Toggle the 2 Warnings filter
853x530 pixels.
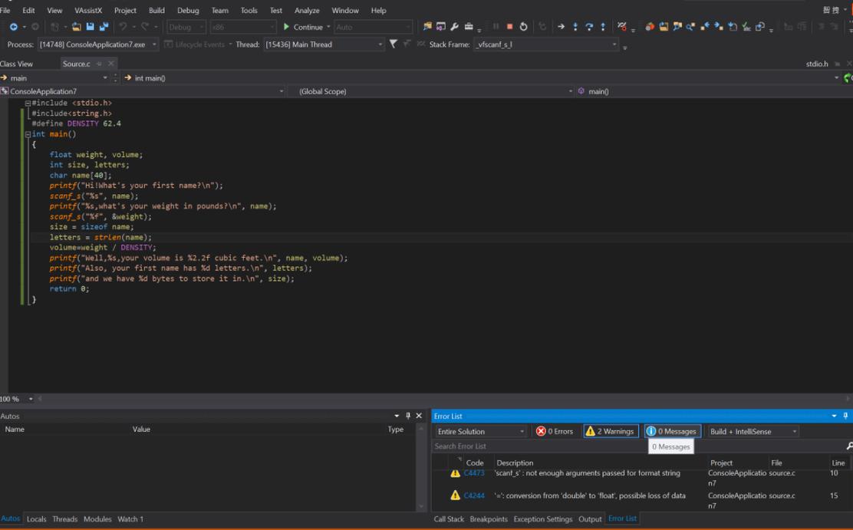611,431
